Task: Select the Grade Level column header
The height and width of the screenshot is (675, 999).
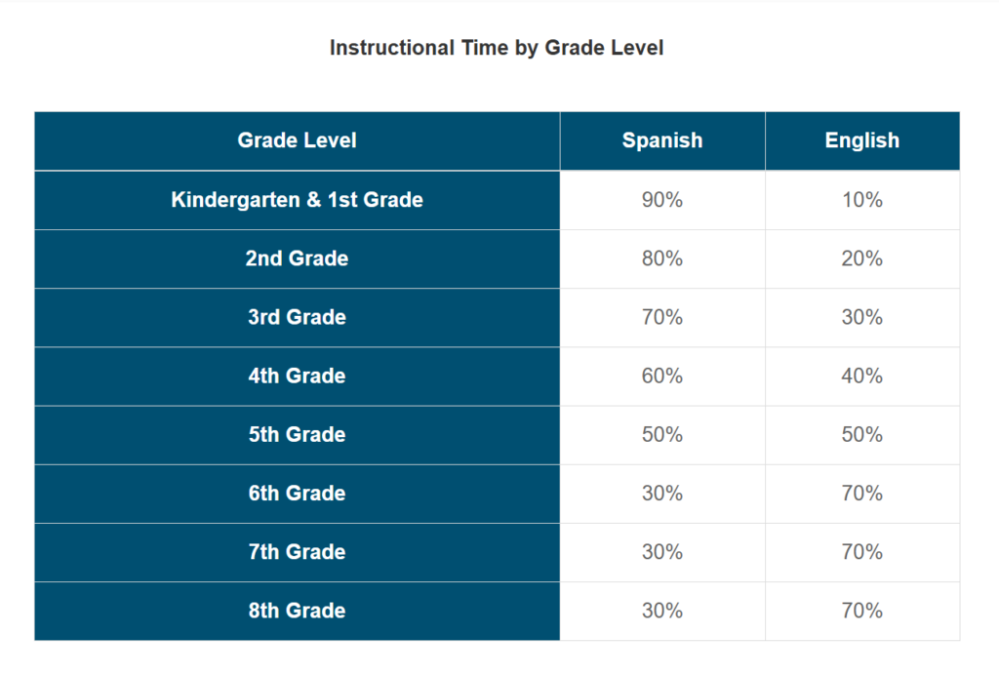Action: tap(297, 140)
